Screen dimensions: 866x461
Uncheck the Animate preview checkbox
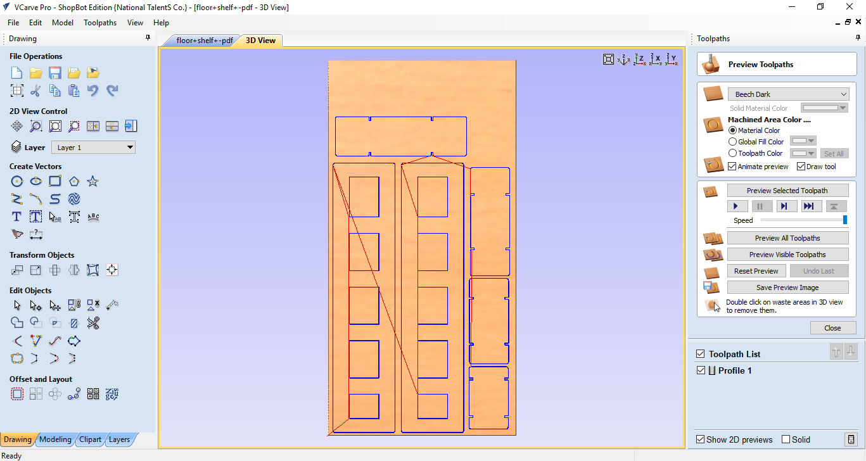click(732, 167)
